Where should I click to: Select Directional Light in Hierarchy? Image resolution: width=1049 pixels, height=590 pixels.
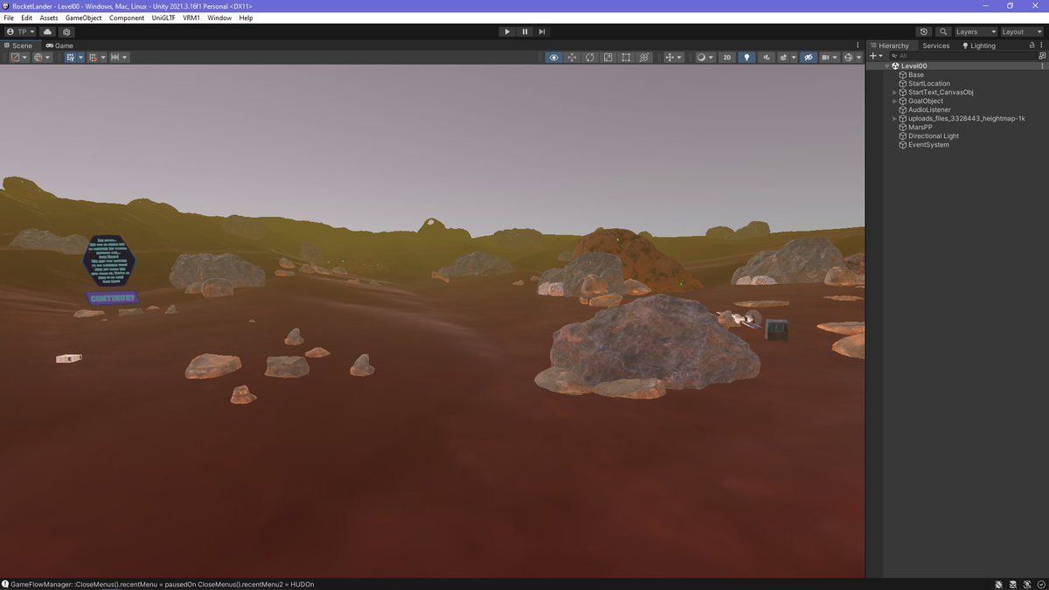933,135
